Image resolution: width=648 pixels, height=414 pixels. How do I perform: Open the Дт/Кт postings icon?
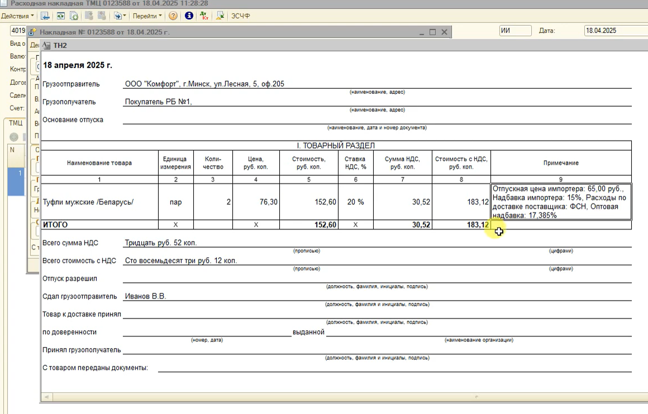point(204,16)
